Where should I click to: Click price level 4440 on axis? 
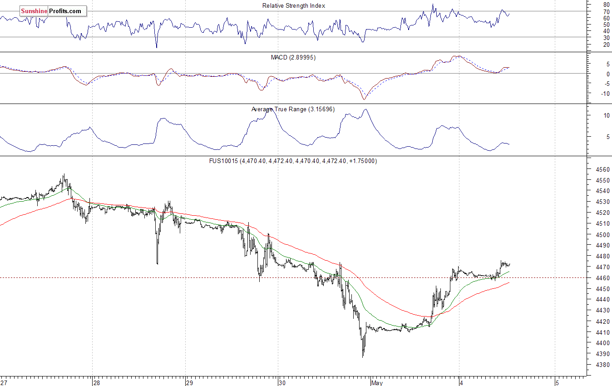click(602, 300)
